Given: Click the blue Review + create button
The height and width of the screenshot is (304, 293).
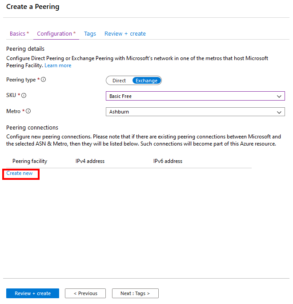Looking at the screenshot, I should pyautogui.click(x=32, y=293).
